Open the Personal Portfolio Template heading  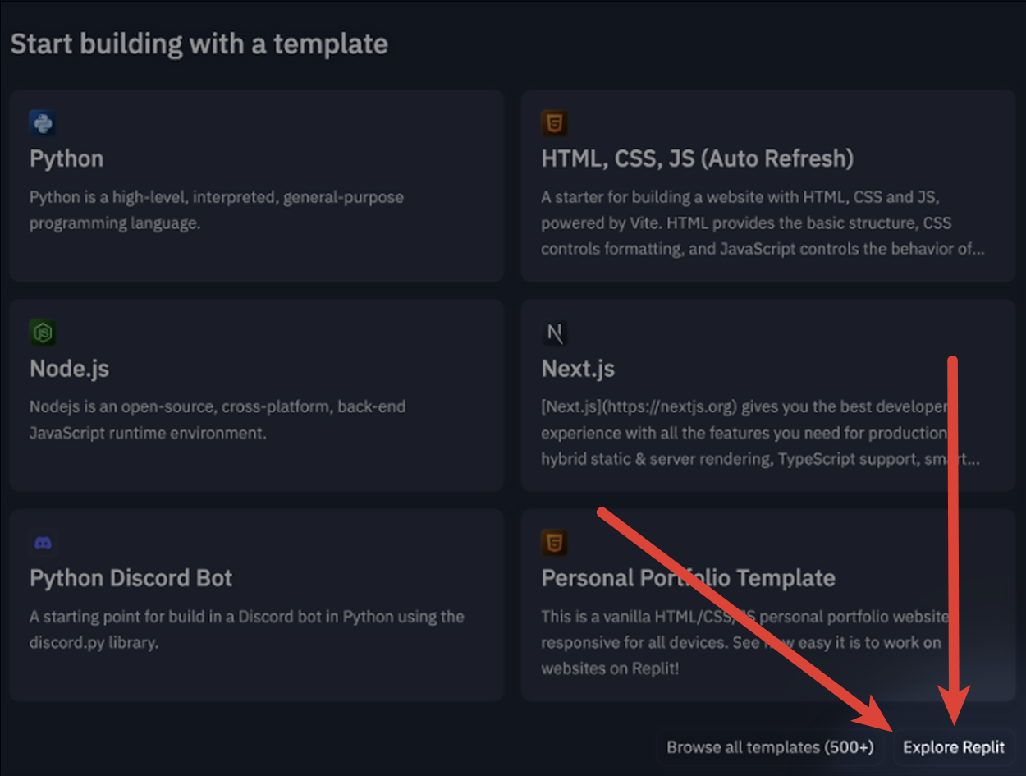688,578
